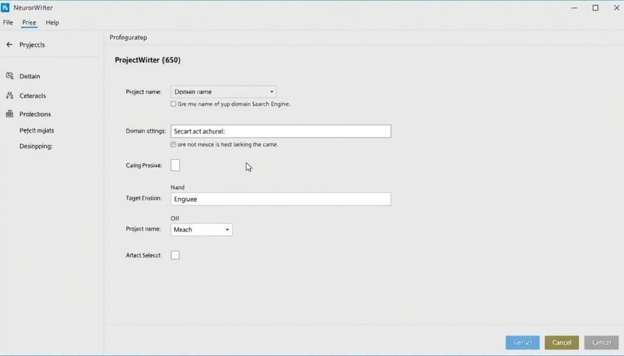Select the Ceteracls sidebar icon
The height and width of the screenshot is (356, 624).
point(10,96)
